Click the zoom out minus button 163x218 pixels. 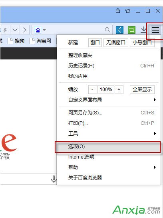pos(92,90)
